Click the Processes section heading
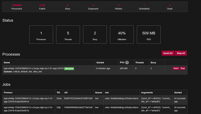Screen dimensions: 201x114 11,54
